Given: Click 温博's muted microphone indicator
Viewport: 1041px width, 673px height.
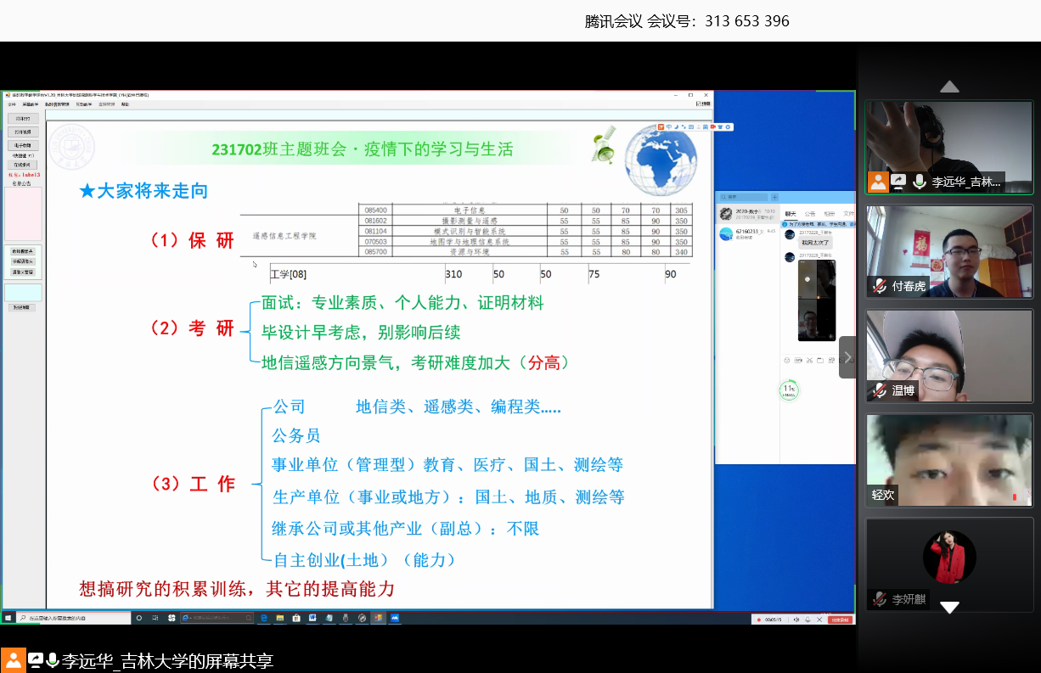Looking at the screenshot, I should [x=879, y=390].
